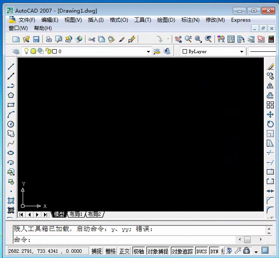279x258 pixels.
Task: Select the Circle tool
Action: 11,124
